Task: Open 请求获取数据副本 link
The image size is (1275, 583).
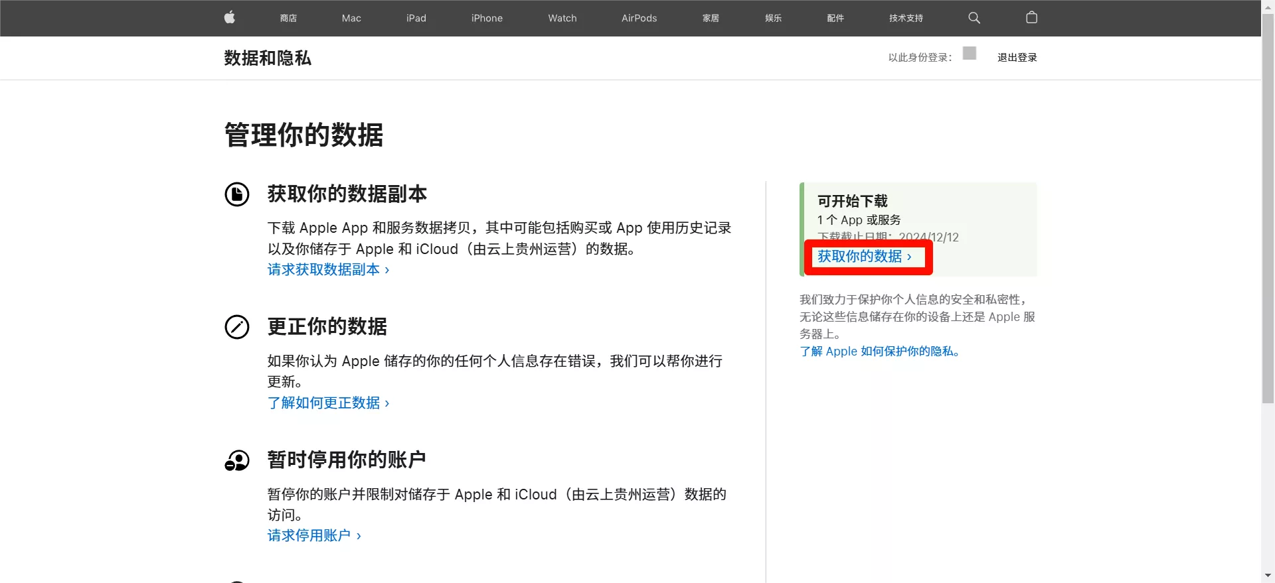Action: point(328,270)
